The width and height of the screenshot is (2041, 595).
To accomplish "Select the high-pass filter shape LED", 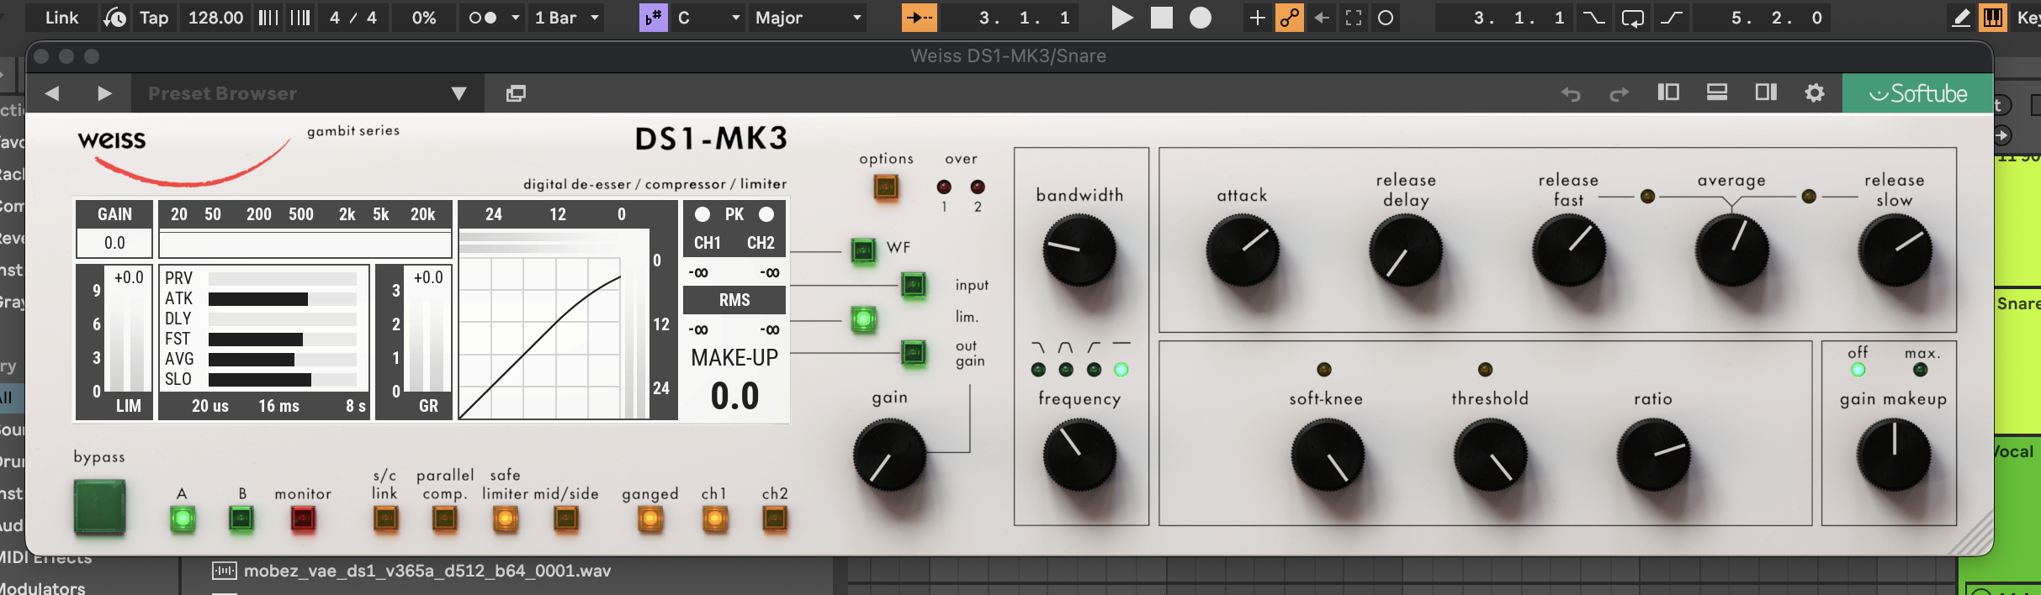I will click(x=1094, y=369).
